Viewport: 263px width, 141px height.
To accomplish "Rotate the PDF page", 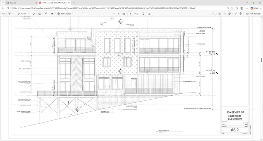I will point(143,14).
